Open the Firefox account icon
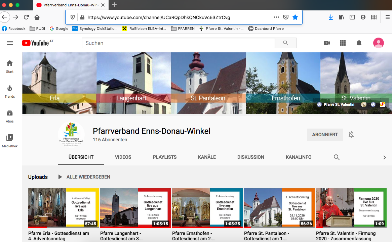This screenshot has width=392, height=242. click(363, 17)
